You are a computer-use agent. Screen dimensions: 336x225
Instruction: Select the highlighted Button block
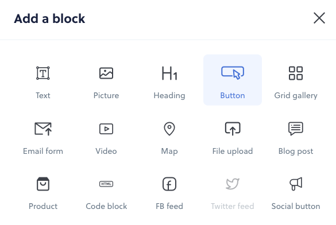pos(233,80)
